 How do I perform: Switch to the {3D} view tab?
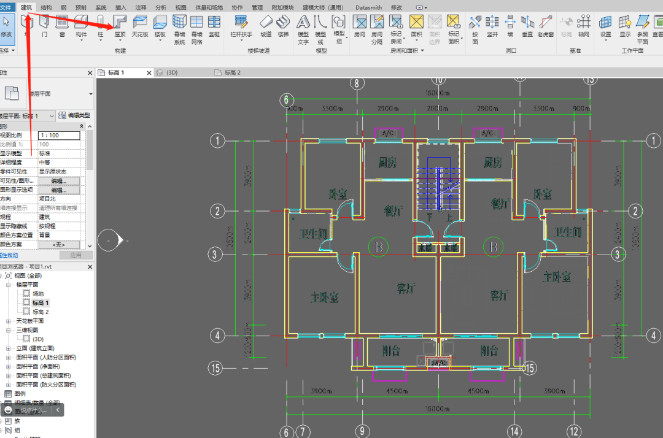point(172,72)
